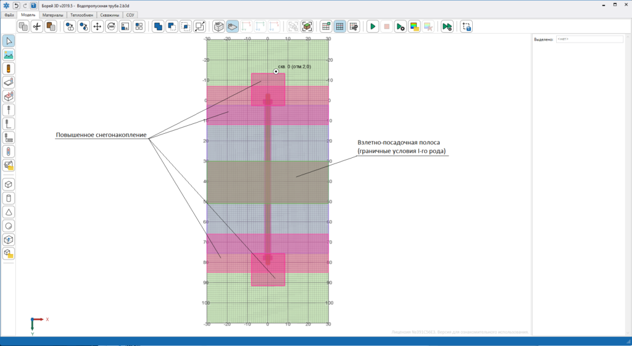Click the скв. 0 borehole marker
The height and width of the screenshot is (346, 632).
(276, 72)
